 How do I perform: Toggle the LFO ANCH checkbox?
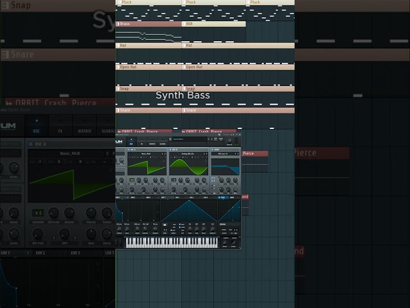pyautogui.click(x=179, y=227)
